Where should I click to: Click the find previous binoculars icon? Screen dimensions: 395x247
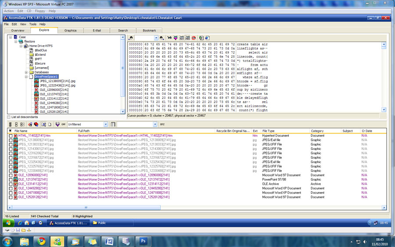pyautogui.click(x=131, y=38)
